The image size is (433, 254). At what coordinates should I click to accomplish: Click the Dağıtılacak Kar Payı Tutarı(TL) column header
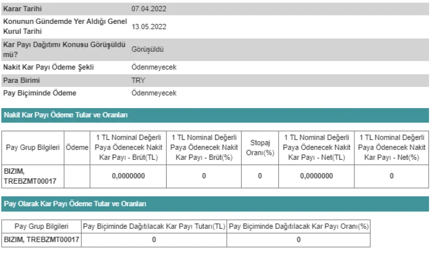pos(154,226)
